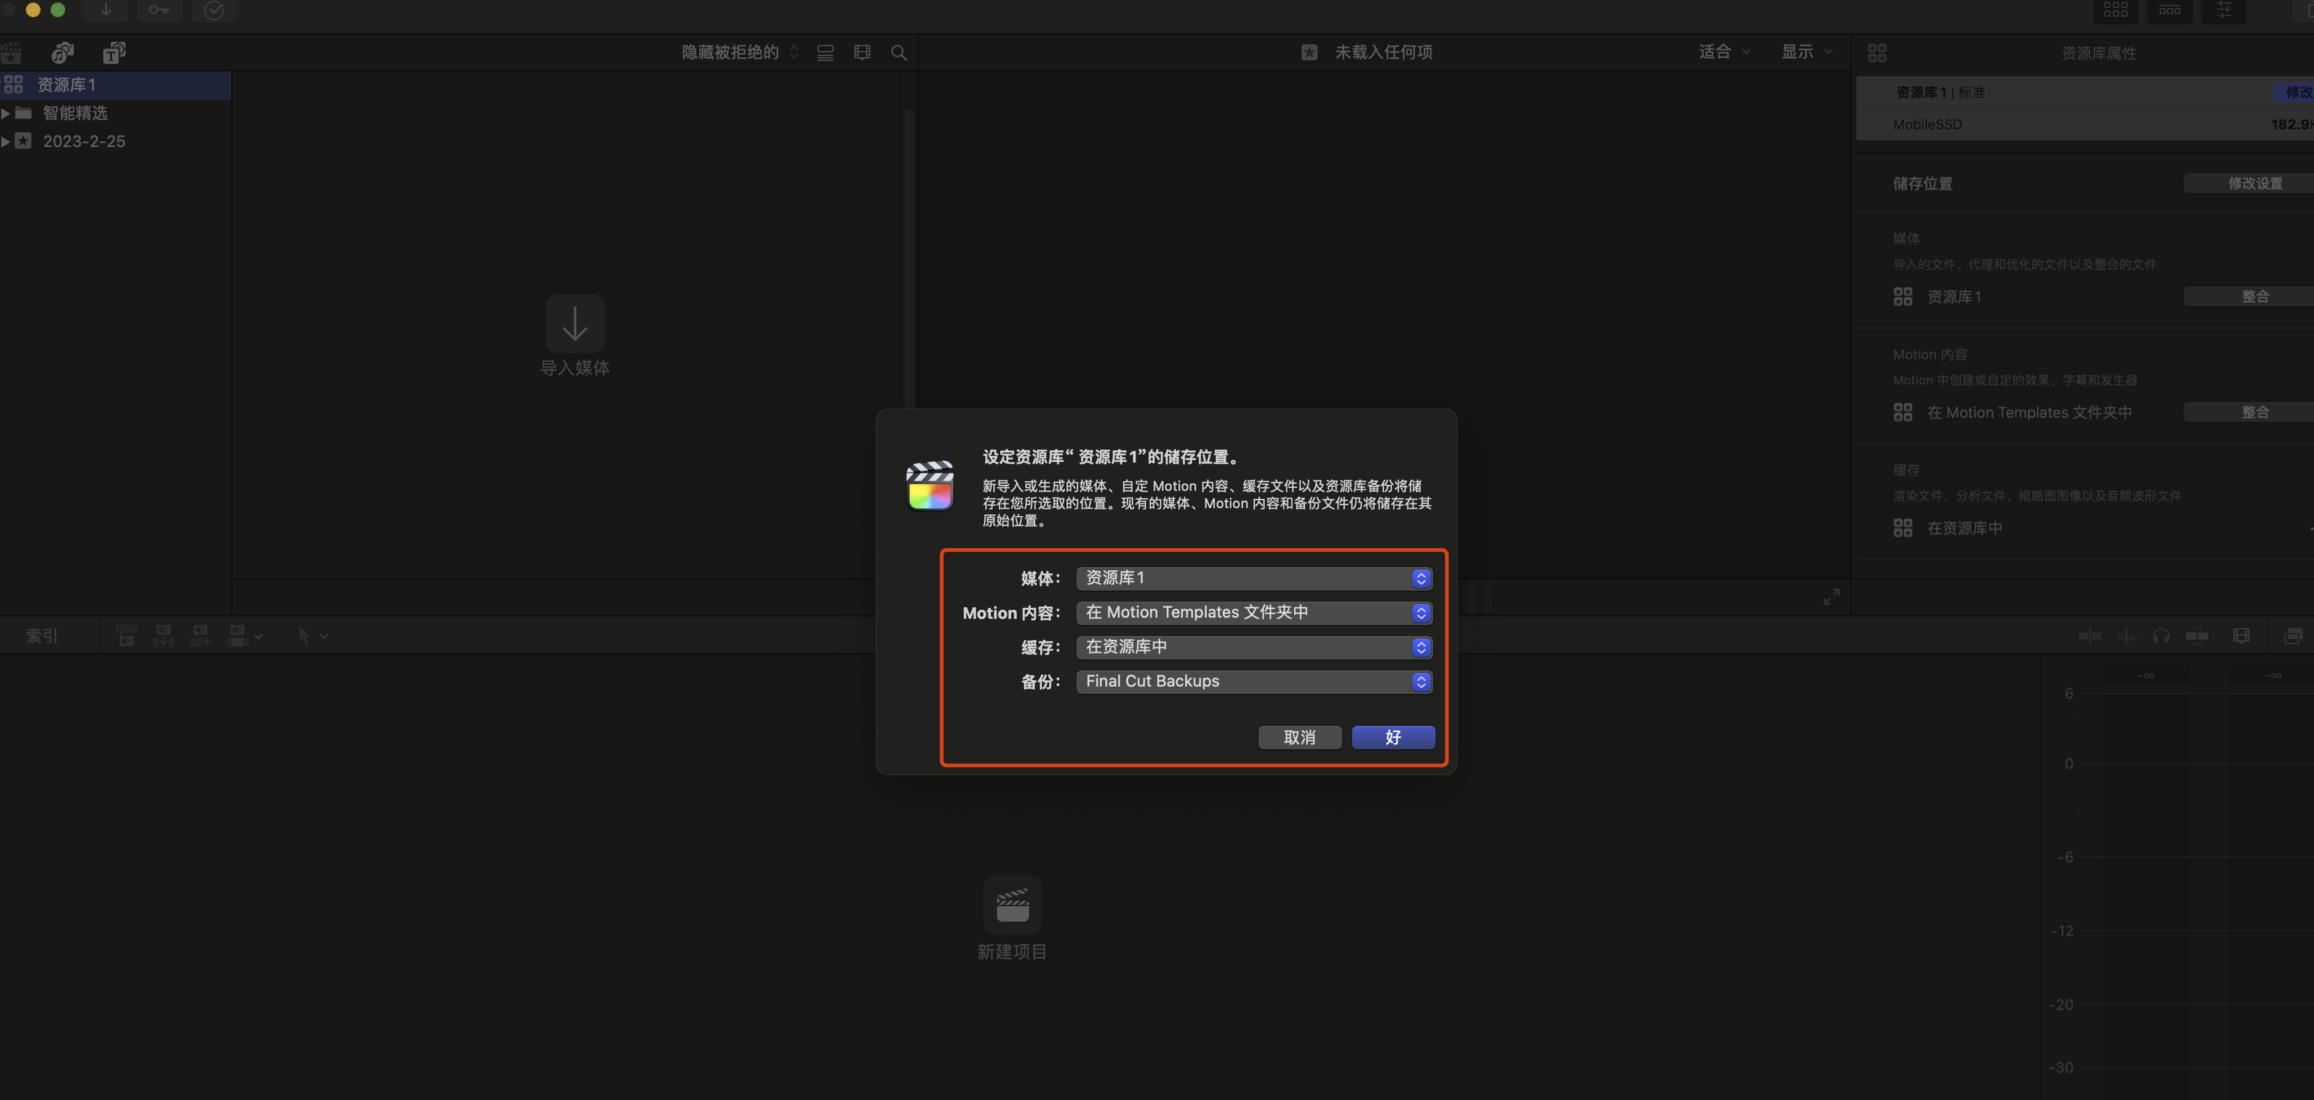Open the Titles and Generators sidebar
This screenshot has width=2314, height=1100.
[114, 53]
